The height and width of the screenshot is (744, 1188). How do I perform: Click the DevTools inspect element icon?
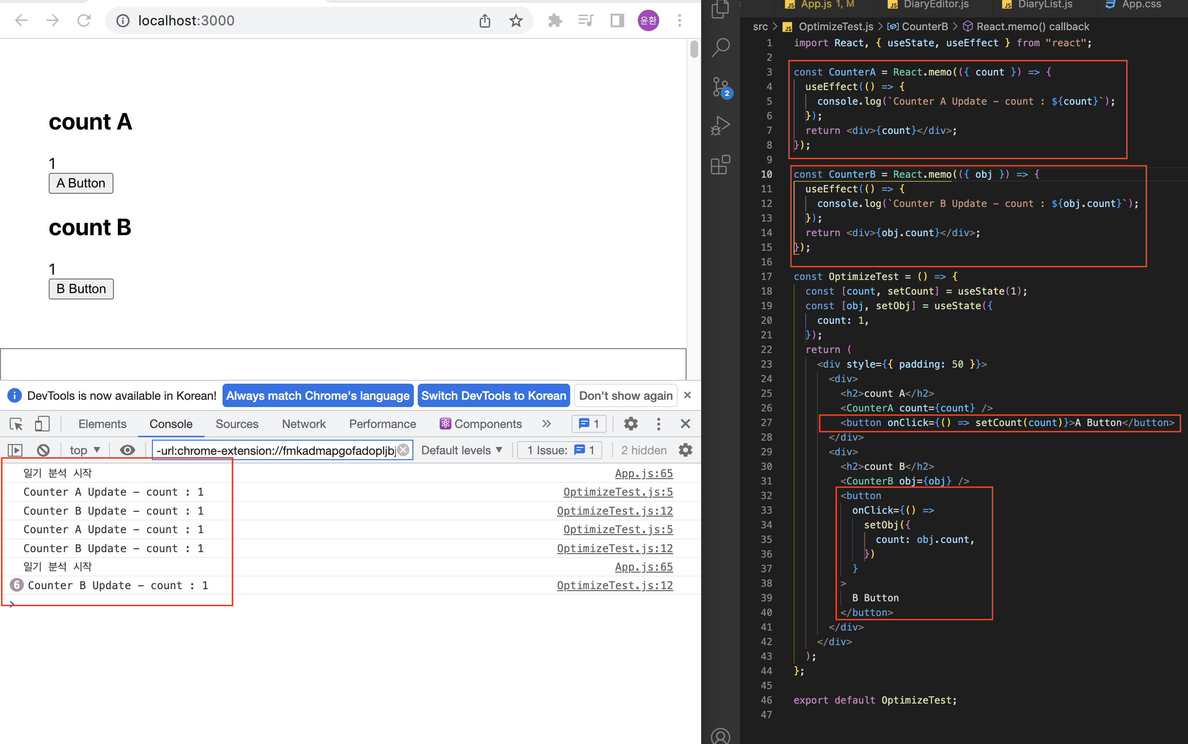coord(16,424)
